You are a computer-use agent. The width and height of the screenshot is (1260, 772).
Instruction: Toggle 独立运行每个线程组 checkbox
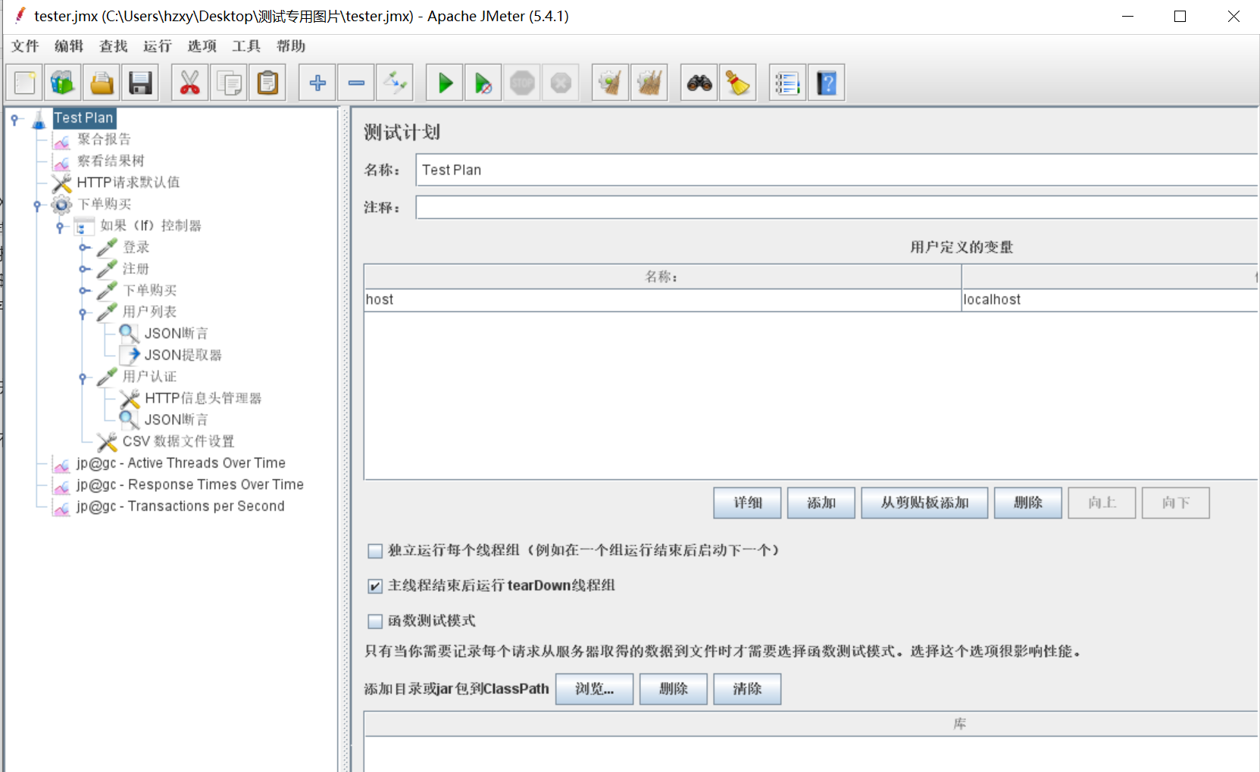(375, 551)
